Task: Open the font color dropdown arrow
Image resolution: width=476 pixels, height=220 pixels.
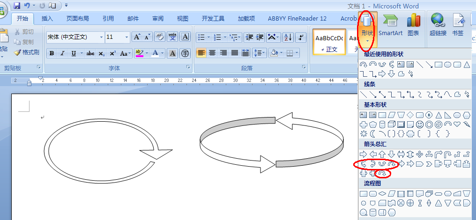Action: click(163, 53)
